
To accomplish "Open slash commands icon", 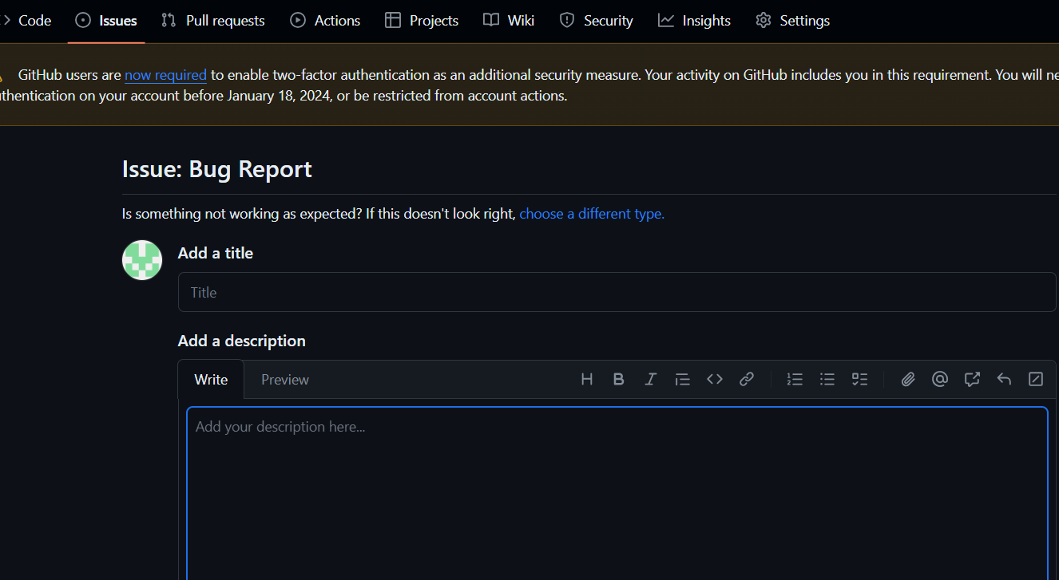I will (x=1036, y=380).
